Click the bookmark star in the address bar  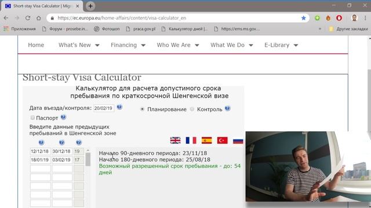304,18
